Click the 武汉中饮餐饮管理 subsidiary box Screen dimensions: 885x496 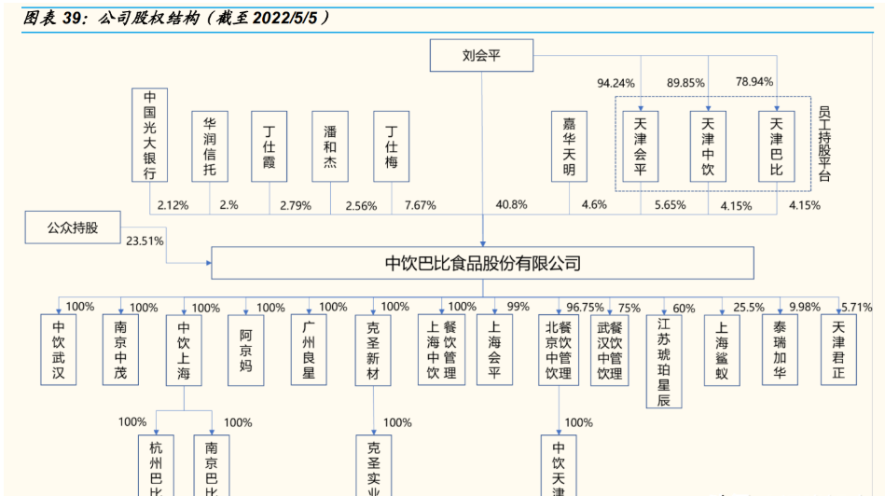610,351
